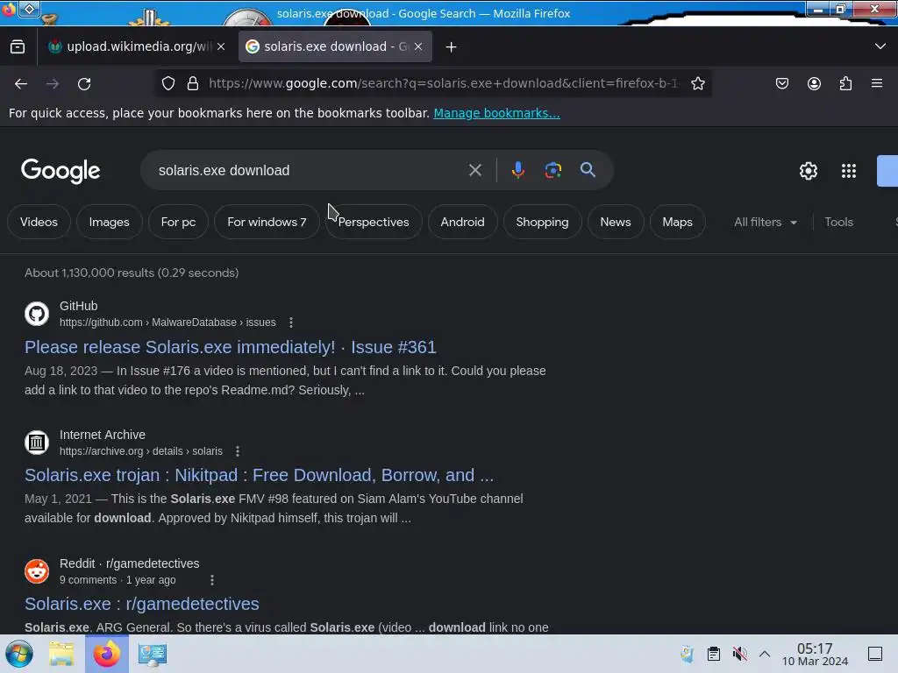This screenshot has width=898, height=673.
Task: Open the Google apps grid
Action: (x=849, y=171)
